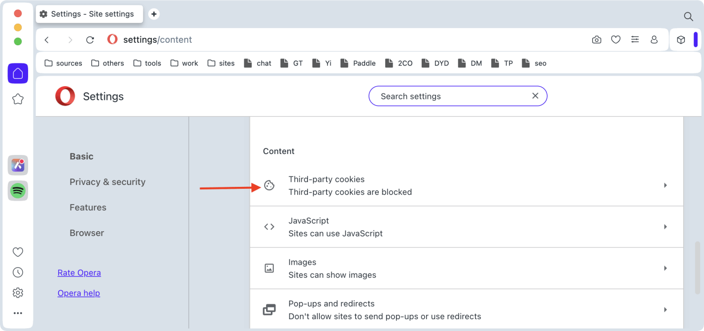Click the Rate Opera link
The width and height of the screenshot is (704, 331).
79,272
